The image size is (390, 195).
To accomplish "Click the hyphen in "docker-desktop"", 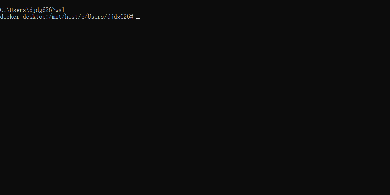I will point(21,17).
